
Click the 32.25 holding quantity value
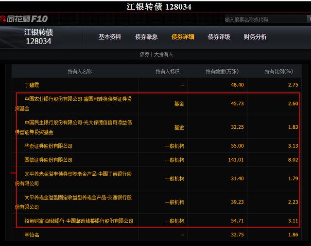237,127
